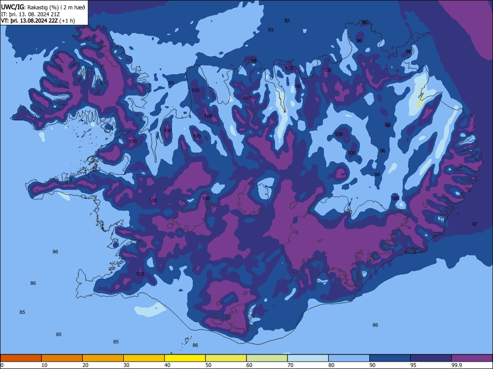Click the bright yellow 40–50 legend swatch
Viewport: 493px width, 369px height.
[185, 358]
